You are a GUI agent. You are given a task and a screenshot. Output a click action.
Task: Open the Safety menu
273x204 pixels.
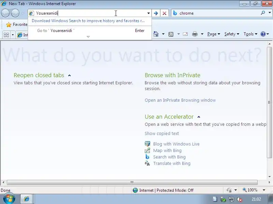point(232,34)
